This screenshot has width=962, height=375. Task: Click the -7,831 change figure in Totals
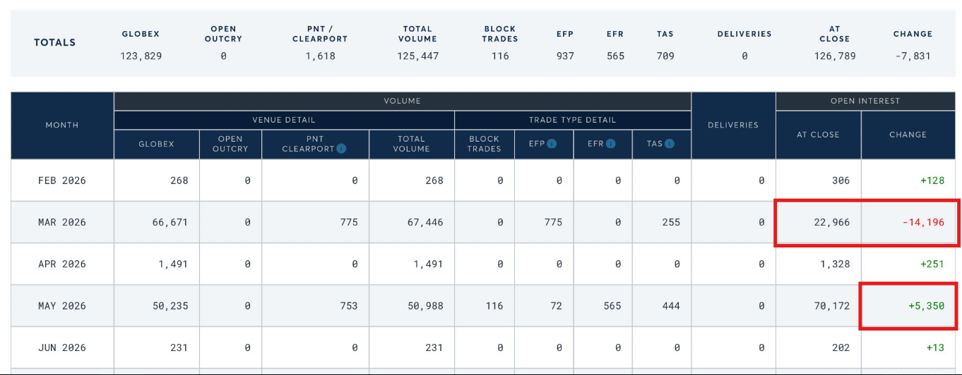913,56
